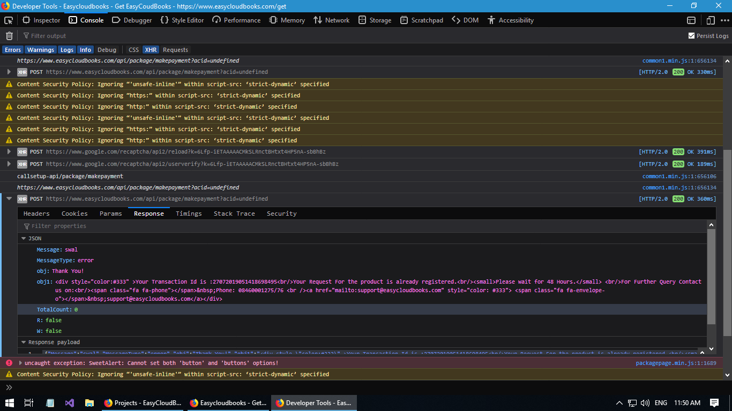
Task: Open Task View on the taskbar
Action: tap(29, 403)
